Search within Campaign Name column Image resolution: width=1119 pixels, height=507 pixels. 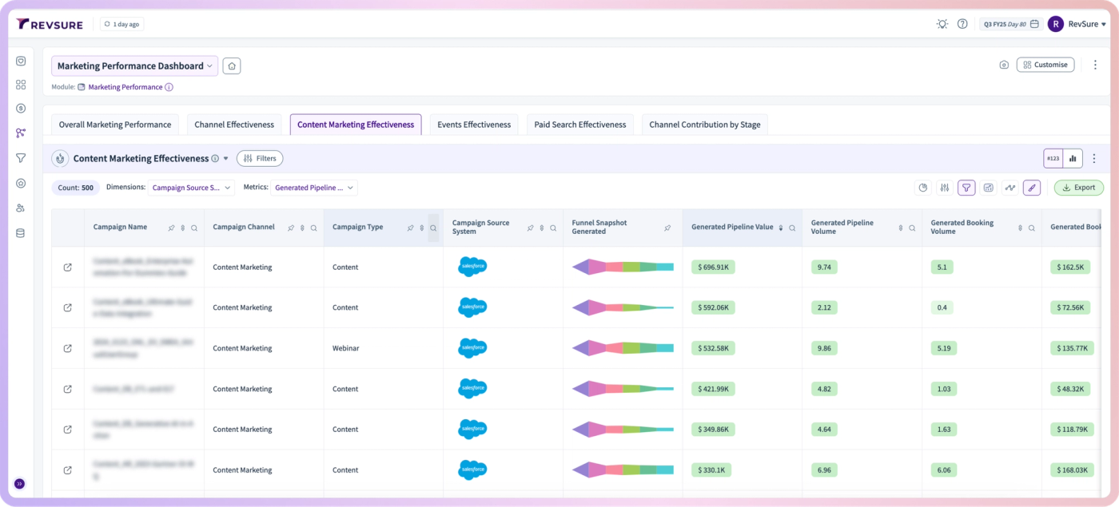coord(193,228)
